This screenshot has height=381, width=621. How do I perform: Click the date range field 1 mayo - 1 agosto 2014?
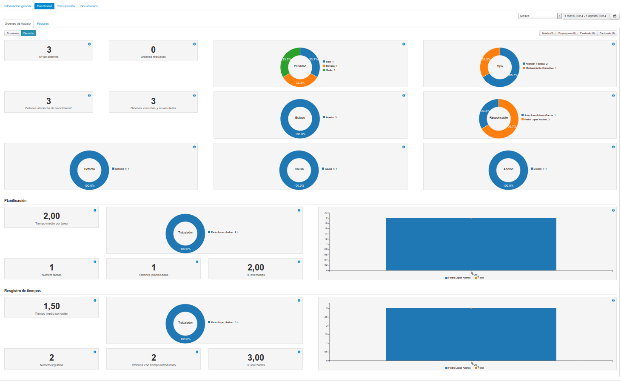coord(586,16)
